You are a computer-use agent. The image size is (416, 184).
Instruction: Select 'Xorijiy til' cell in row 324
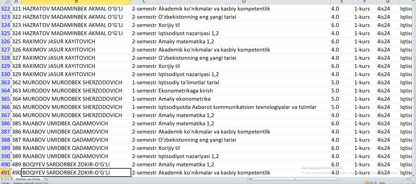244,25
